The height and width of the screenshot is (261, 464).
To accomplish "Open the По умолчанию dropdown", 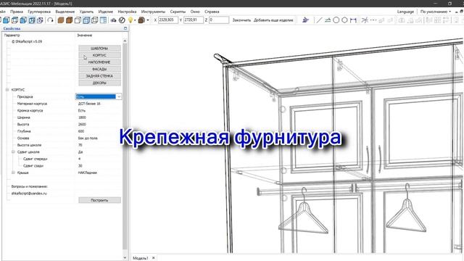I will [436, 12].
